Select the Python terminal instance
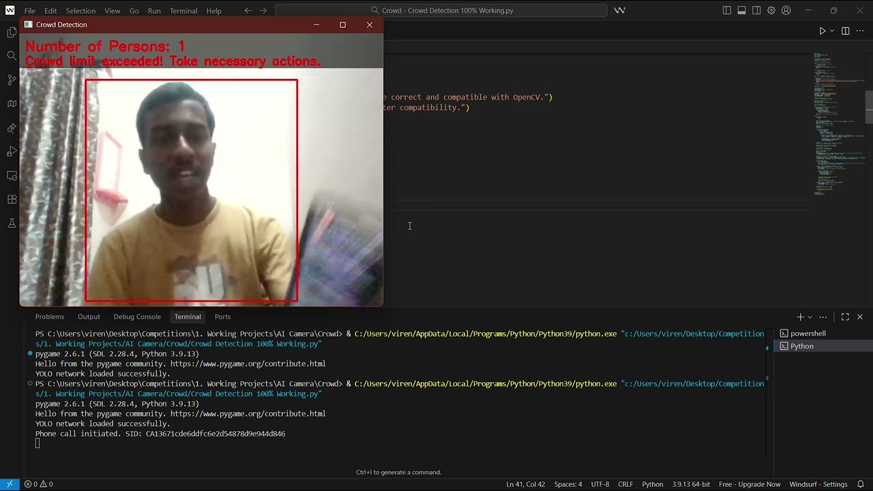The image size is (873, 491). [823, 346]
